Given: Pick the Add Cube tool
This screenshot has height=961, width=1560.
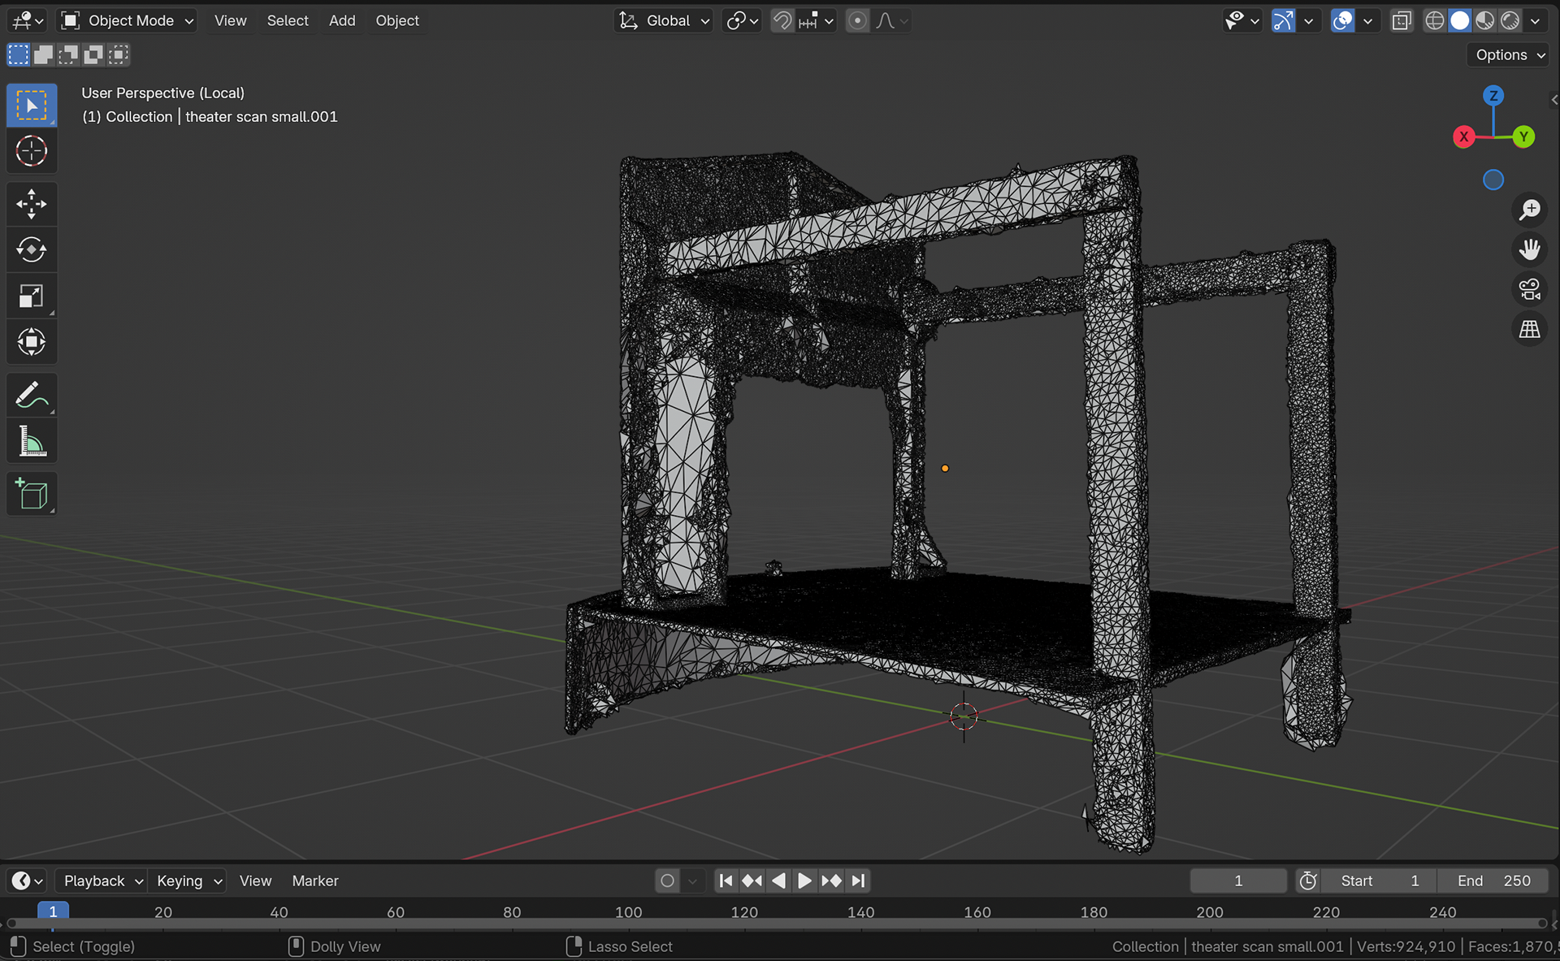Looking at the screenshot, I should (32, 494).
